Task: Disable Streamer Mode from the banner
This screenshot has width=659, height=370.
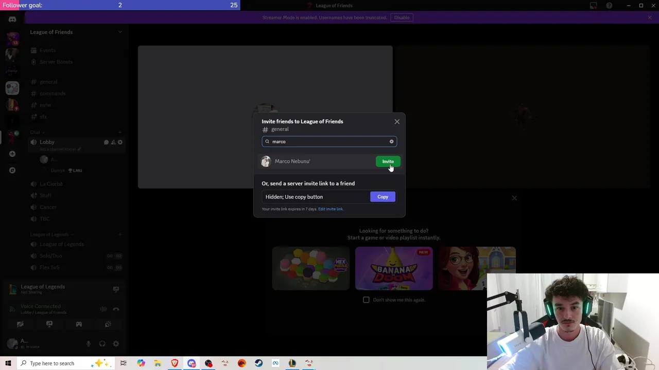Action: (x=402, y=17)
